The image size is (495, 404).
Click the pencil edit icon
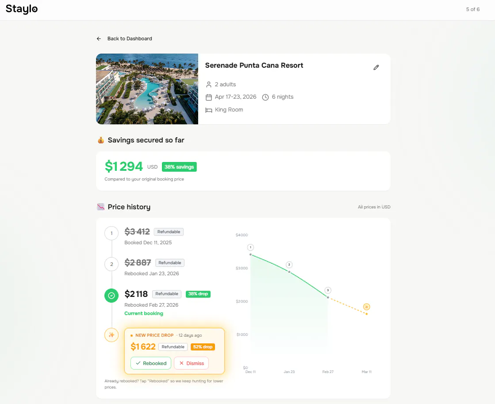[376, 67]
